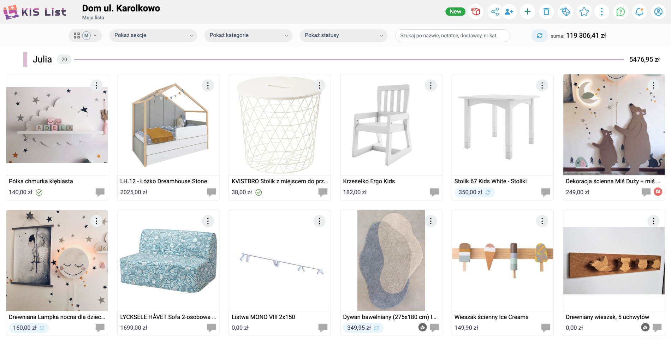Toggle green check status on Półka chmurka kłębiasta
671x340 pixels.
coord(39,192)
